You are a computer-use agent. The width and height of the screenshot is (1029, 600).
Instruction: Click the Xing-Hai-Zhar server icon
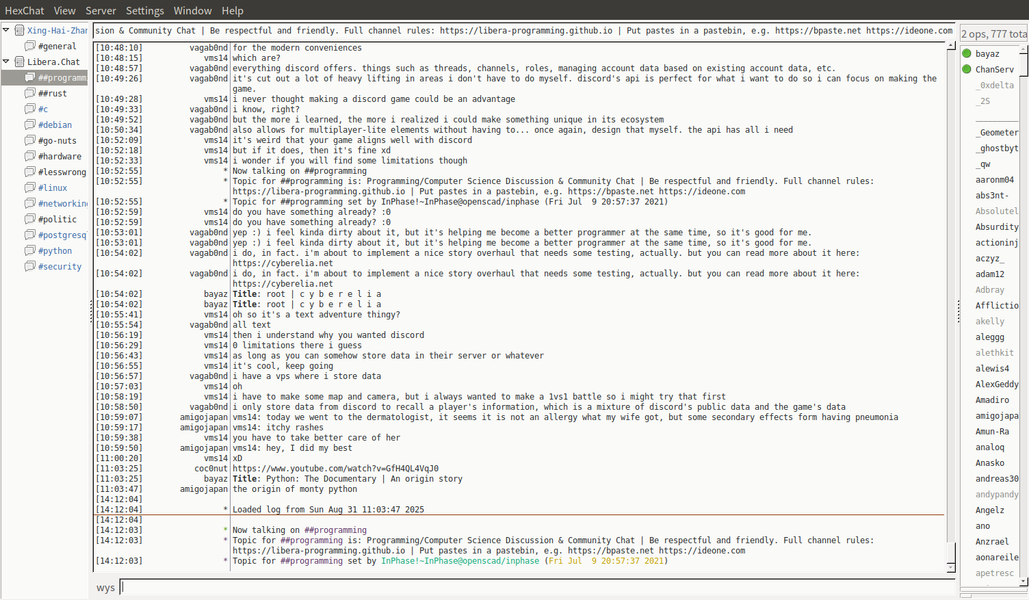[20, 30]
